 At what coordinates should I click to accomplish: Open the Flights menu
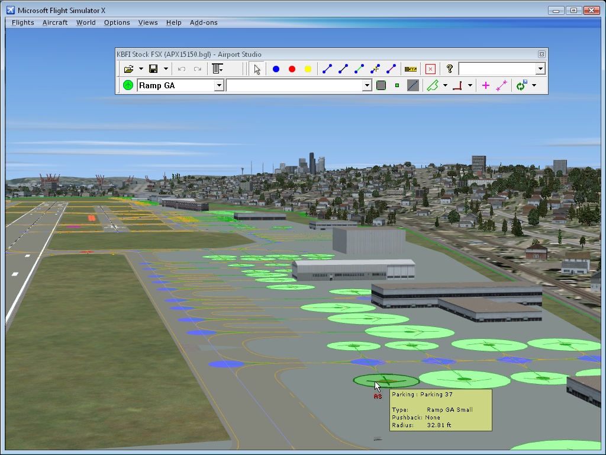click(x=23, y=23)
